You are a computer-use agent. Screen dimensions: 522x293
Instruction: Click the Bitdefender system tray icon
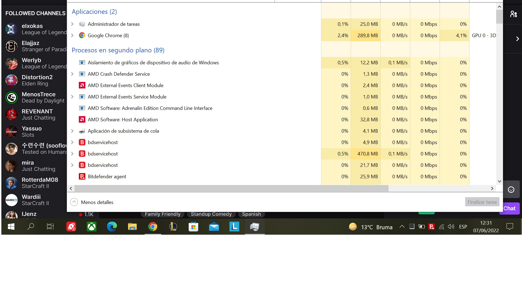point(431,227)
